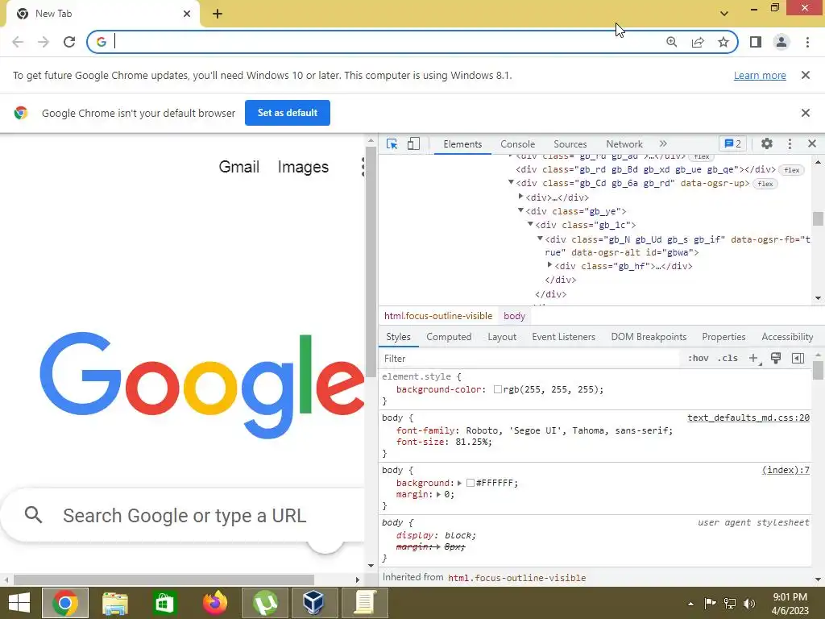
Task: Open the Chrome profile avatar
Action: pyautogui.click(x=781, y=42)
